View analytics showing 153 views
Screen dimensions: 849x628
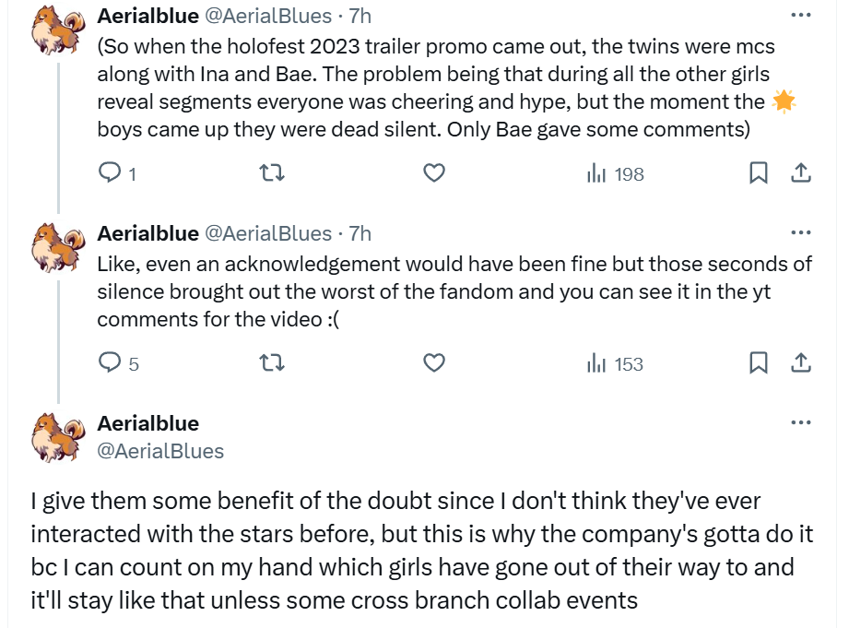click(615, 363)
